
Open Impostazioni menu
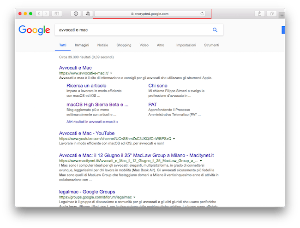click(x=186, y=45)
